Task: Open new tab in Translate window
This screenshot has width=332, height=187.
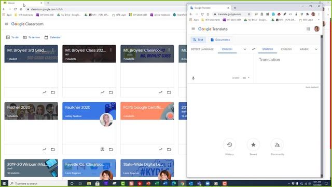Action: pyautogui.click(x=235, y=8)
